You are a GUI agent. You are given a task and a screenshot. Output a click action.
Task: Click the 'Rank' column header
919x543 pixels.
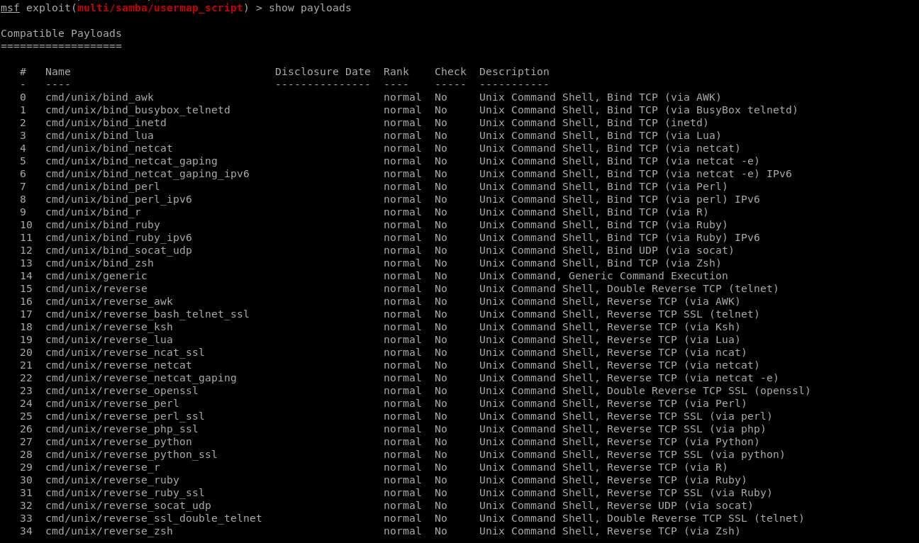[396, 72]
